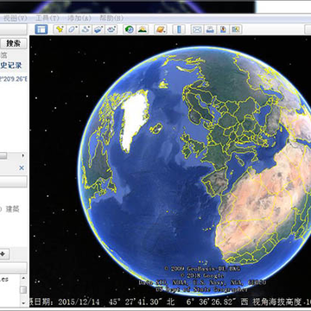
Task: Click the Email envelope icon
Action: pyautogui.click(x=197, y=29)
